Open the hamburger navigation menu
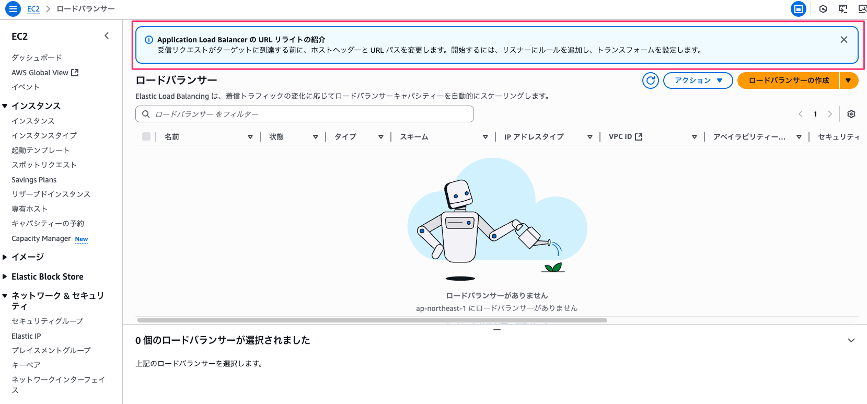The width and height of the screenshot is (867, 404). click(13, 9)
